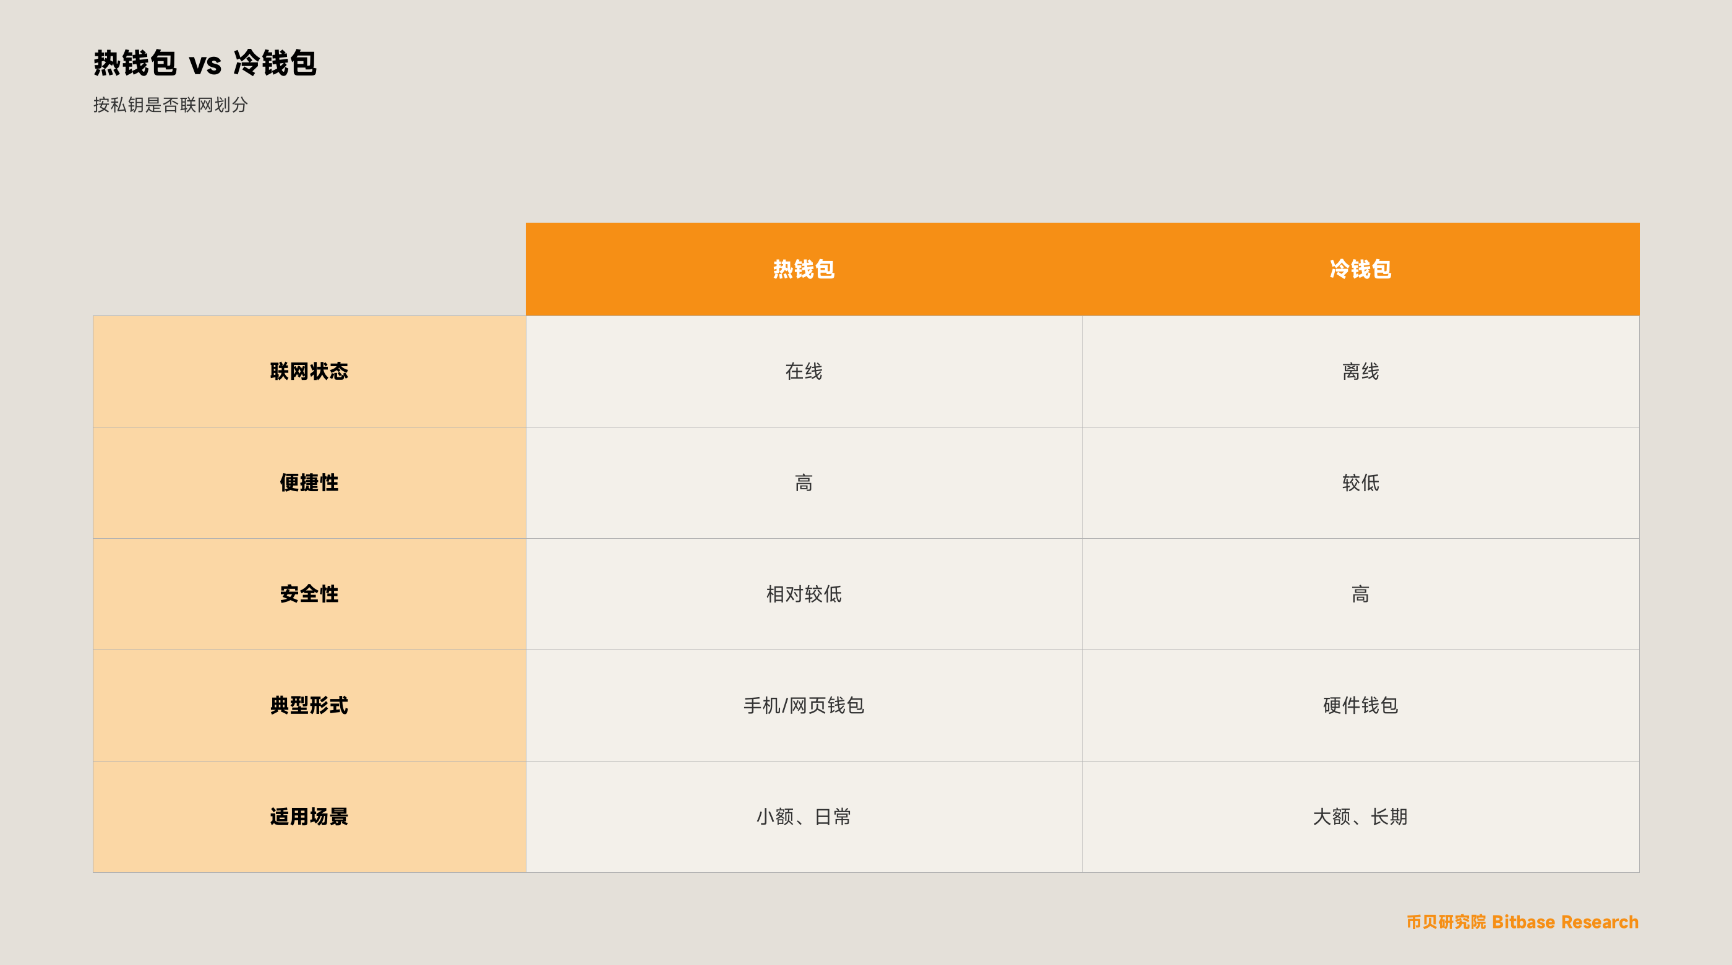This screenshot has height=965, width=1732.
Task: Click the 相对较低 cell
Action: pos(804,594)
